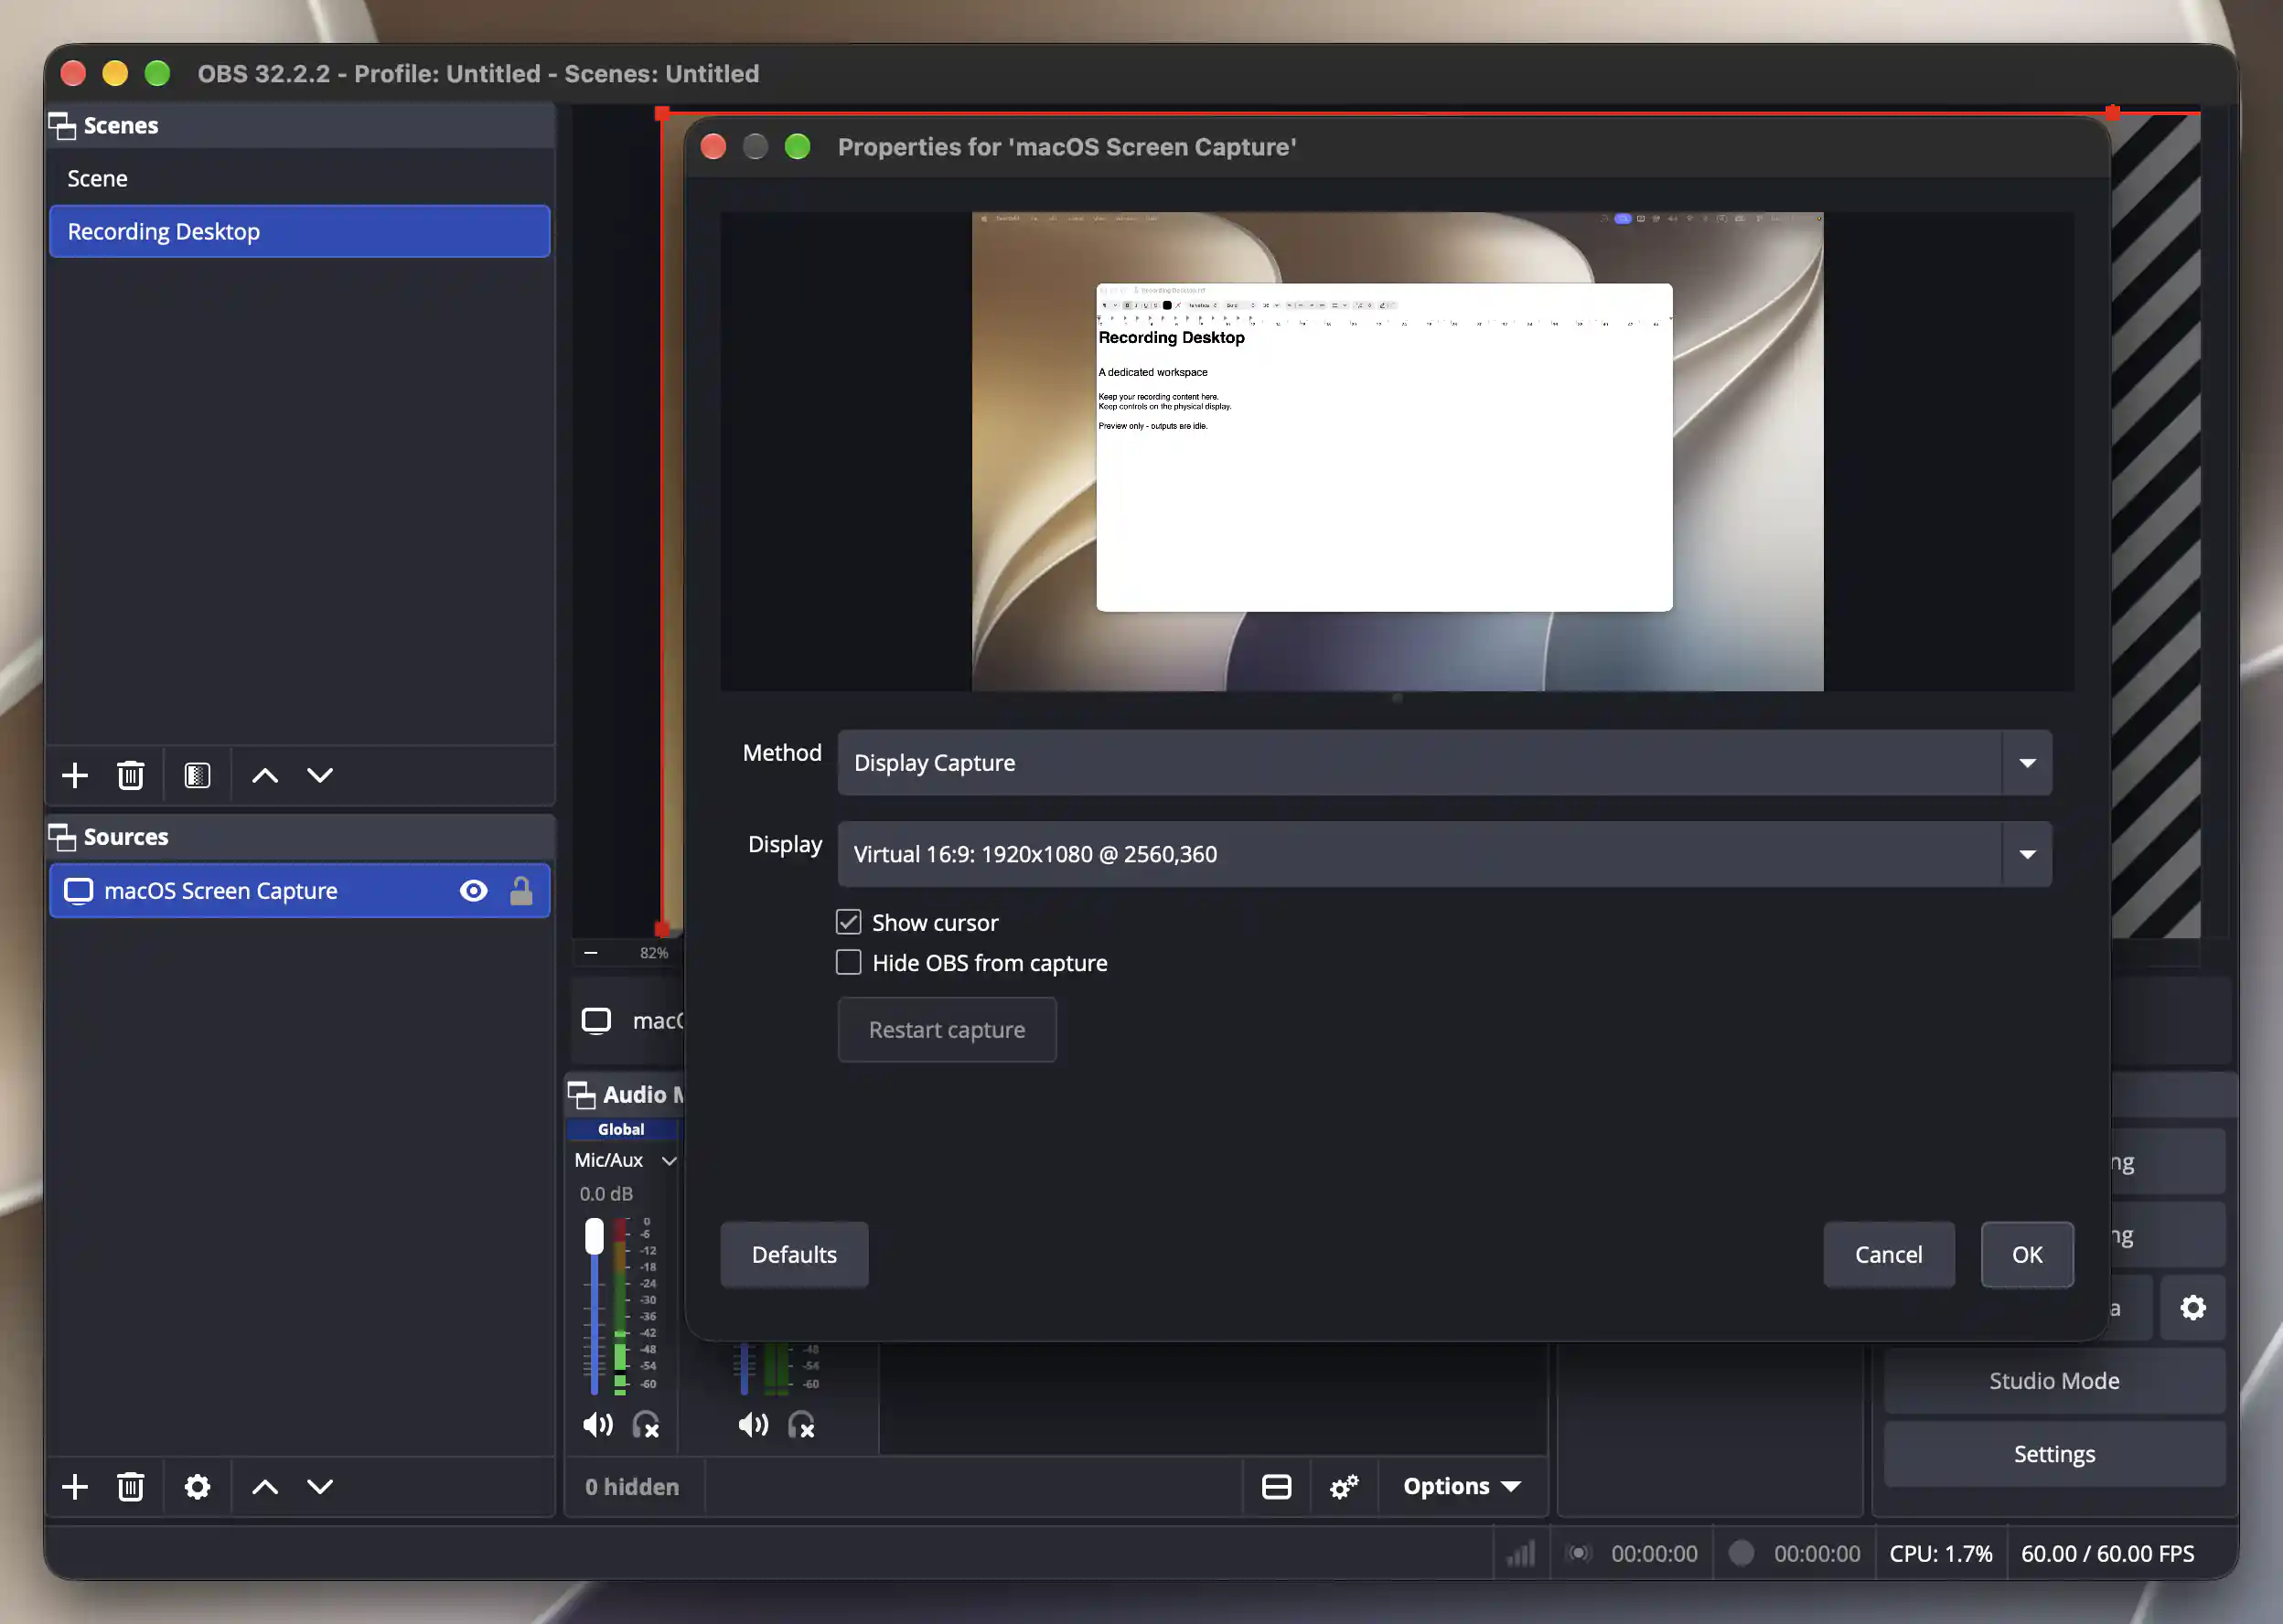Reset properties with the Defaults button
This screenshot has height=1624, width=2283.
point(794,1255)
